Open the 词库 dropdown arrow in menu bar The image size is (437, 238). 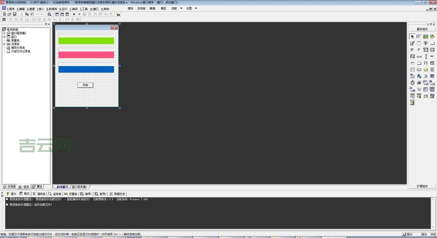(181, 9)
